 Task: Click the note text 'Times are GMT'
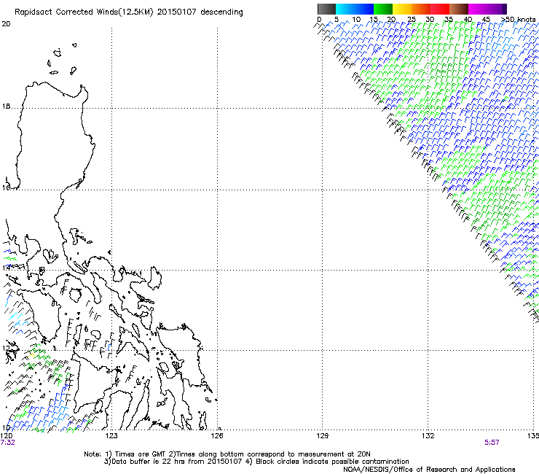(x=141, y=454)
